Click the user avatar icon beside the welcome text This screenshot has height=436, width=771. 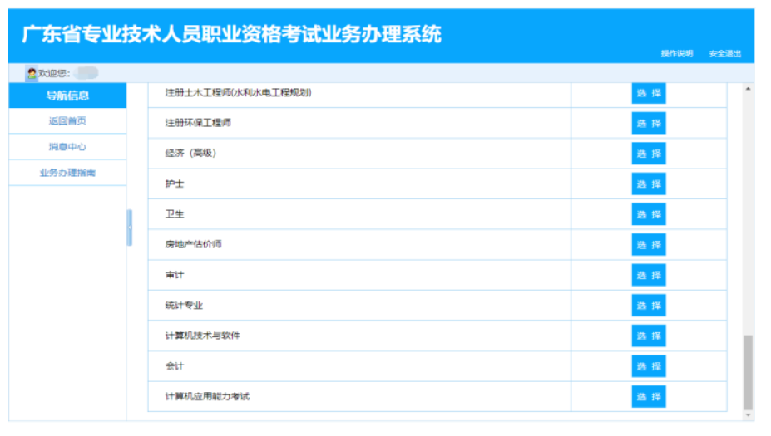pos(32,73)
